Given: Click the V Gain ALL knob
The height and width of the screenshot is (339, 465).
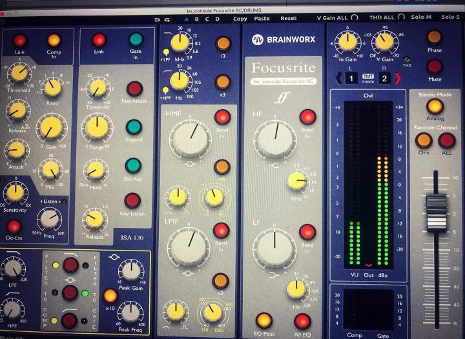Looking at the screenshot, I should pyautogui.click(x=355, y=17).
